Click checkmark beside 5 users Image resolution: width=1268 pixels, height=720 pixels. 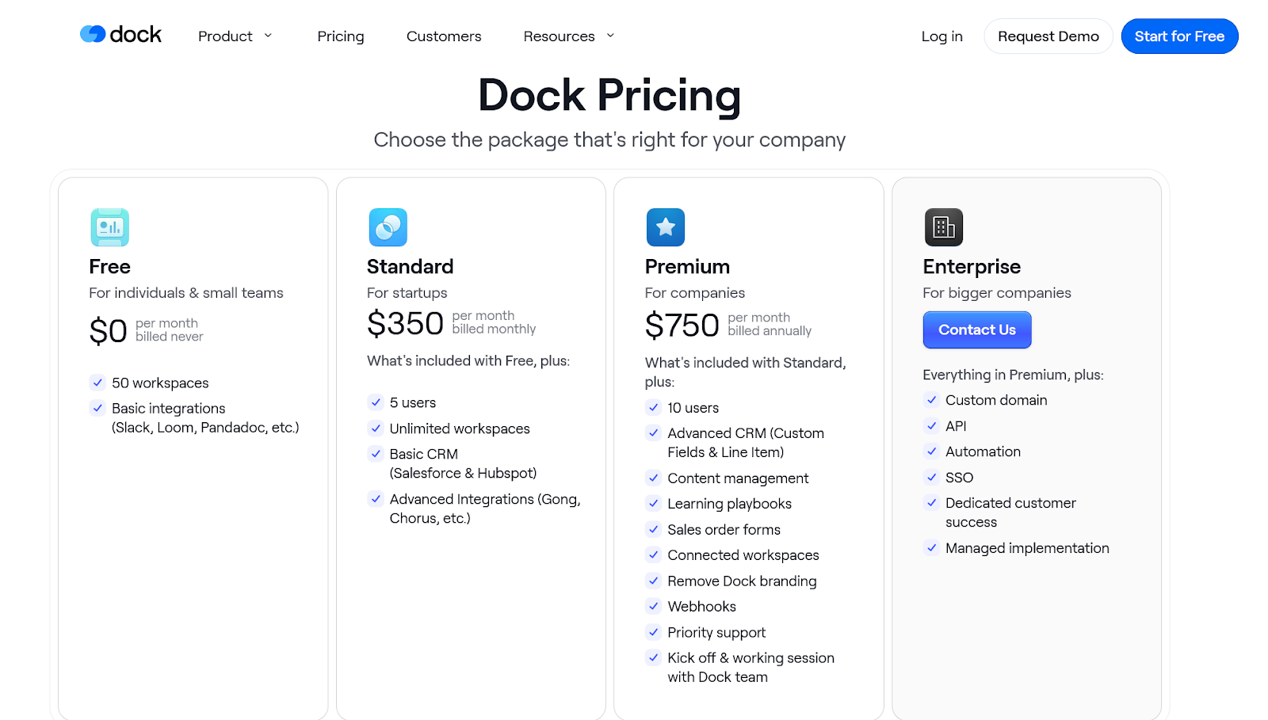(x=376, y=402)
